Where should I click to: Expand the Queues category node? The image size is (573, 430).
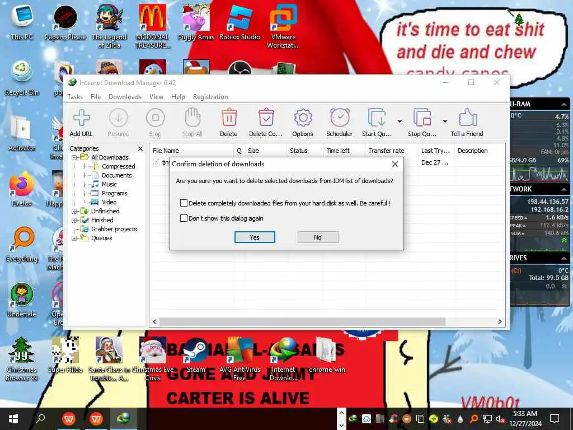[74, 239]
